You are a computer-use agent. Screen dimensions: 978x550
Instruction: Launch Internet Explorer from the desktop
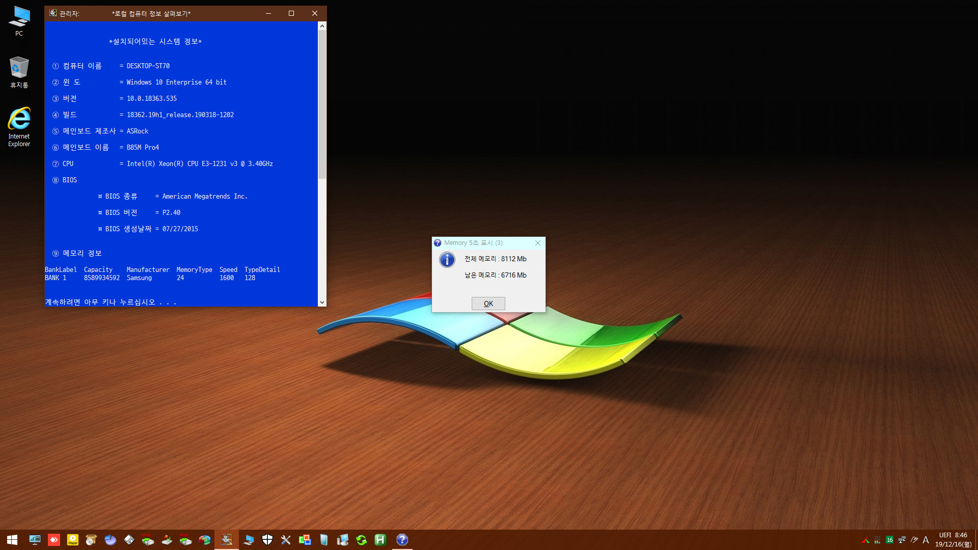19,127
